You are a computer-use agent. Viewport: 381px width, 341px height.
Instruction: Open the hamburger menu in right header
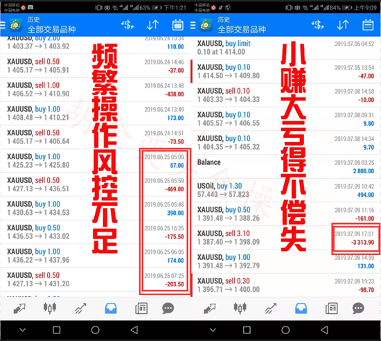(x=193, y=25)
